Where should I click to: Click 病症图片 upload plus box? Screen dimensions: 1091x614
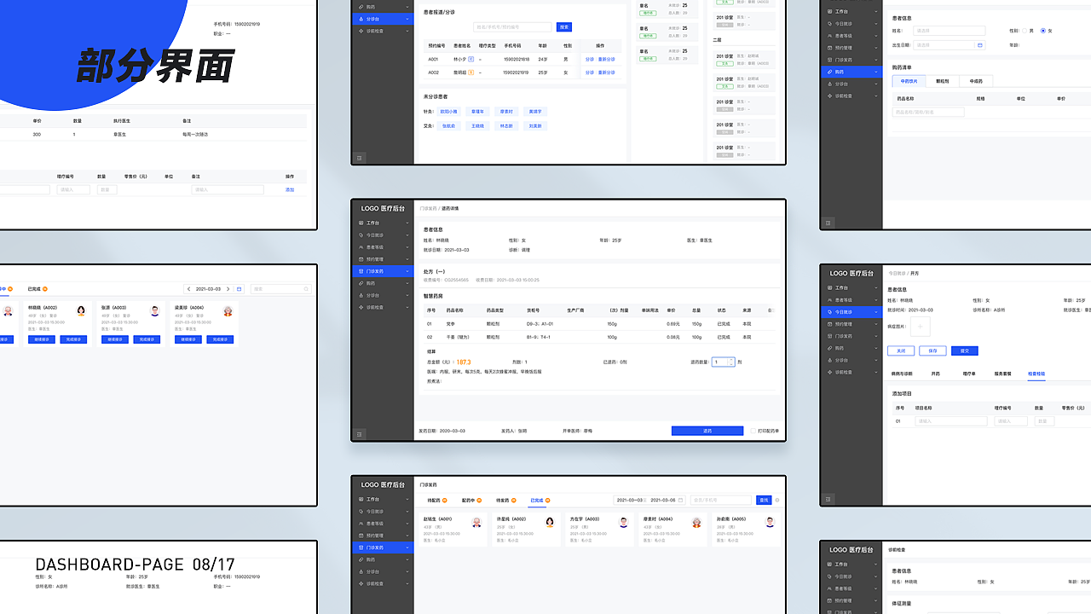921,327
